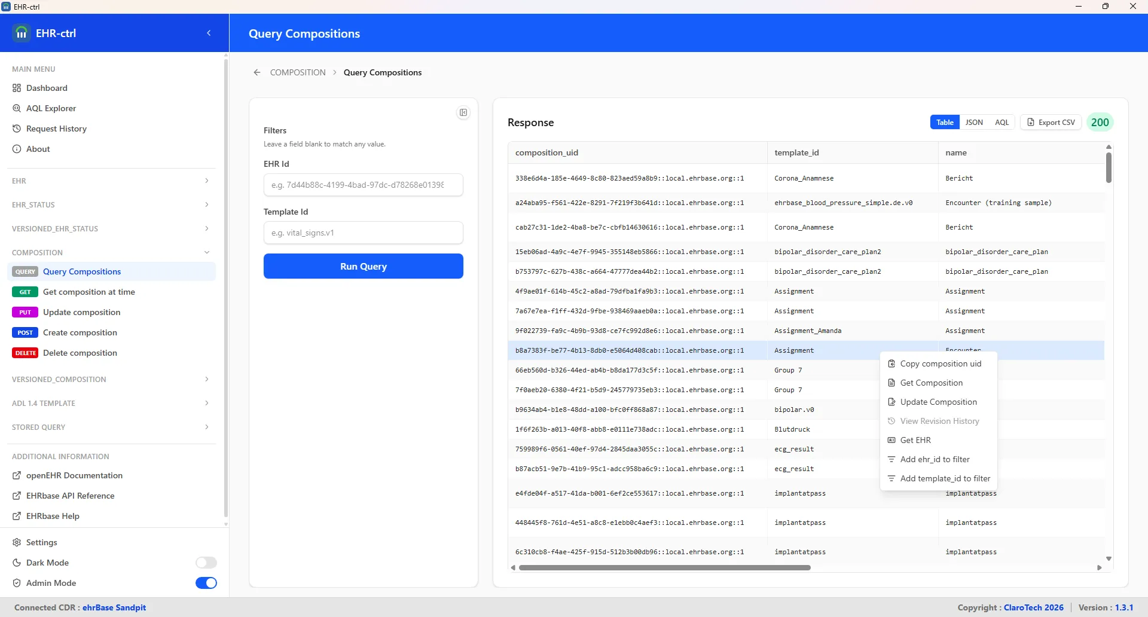Open the About page
1148x617 pixels.
click(x=38, y=149)
